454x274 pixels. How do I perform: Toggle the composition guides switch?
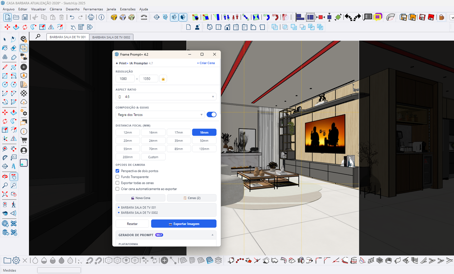211,115
